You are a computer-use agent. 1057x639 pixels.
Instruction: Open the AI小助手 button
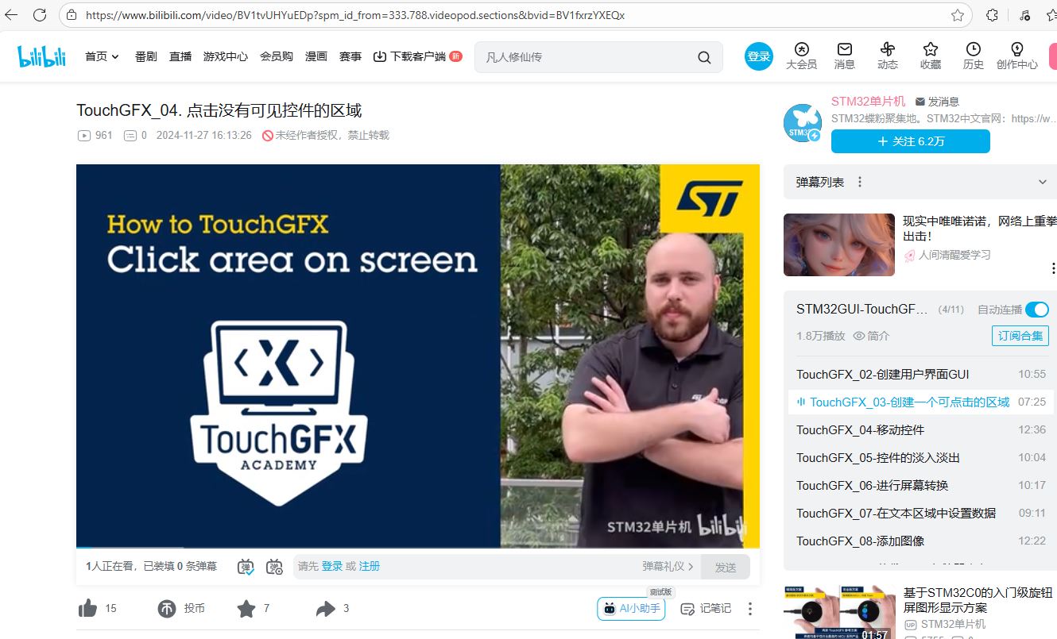(631, 609)
